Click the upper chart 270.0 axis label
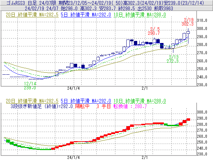Image resolution: width=213 pixels, height=162 pixels. tap(202, 53)
